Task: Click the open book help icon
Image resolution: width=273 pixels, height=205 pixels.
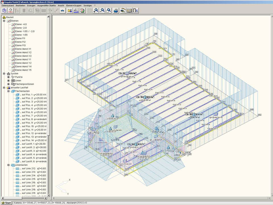Action: click(129, 11)
